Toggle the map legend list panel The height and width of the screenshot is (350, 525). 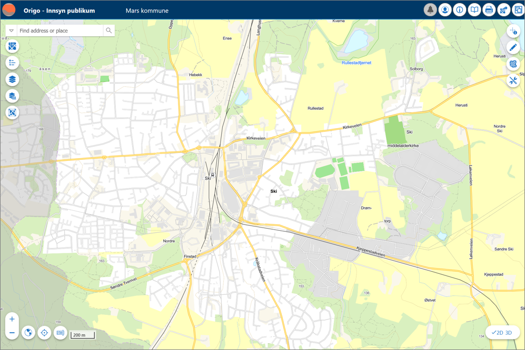(13, 63)
